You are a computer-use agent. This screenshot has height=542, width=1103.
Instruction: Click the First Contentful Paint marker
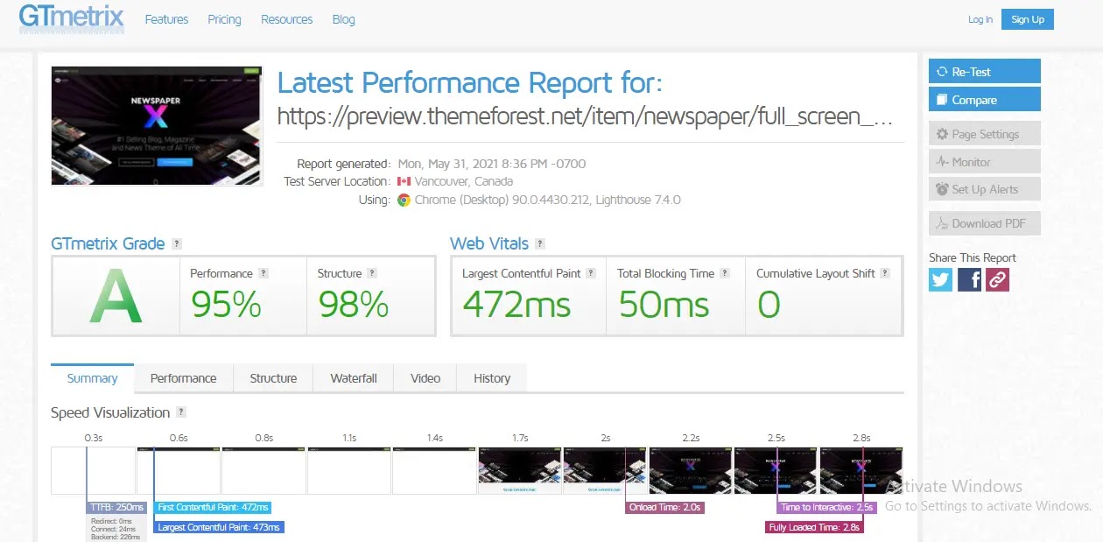click(213, 507)
